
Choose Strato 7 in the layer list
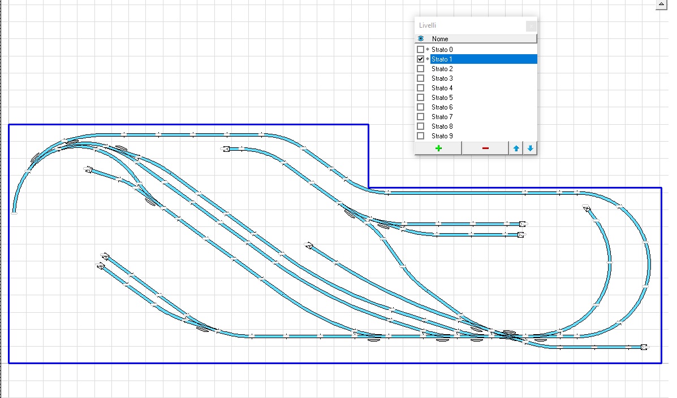click(x=442, y=117)
